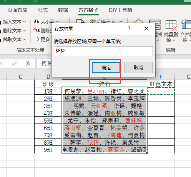Select the 2班 cell

point(48,99)
